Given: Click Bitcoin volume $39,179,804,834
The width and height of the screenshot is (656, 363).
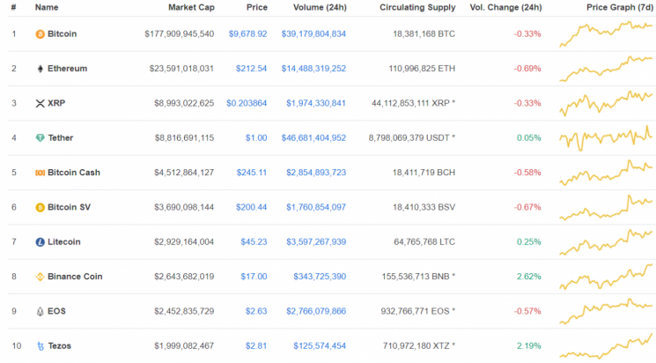Looking at the screenshot, I should point(313,33).
